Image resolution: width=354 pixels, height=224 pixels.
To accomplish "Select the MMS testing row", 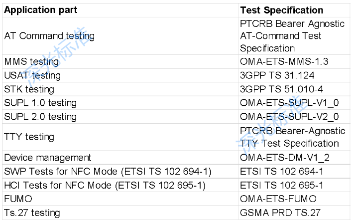I will [x=176, y=61].
